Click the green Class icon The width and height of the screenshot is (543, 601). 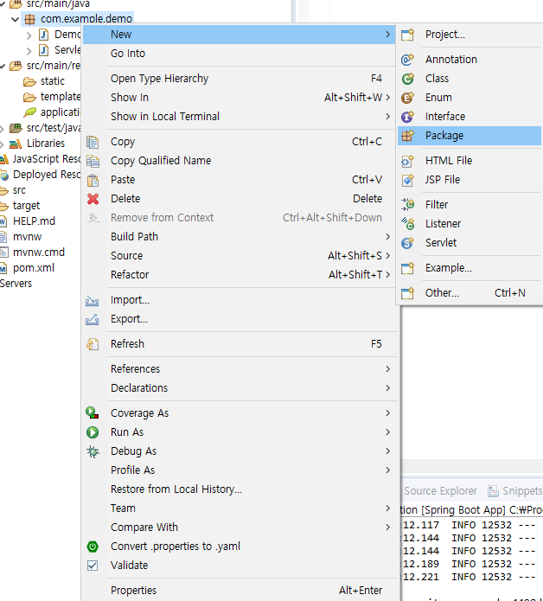[407, 79]
